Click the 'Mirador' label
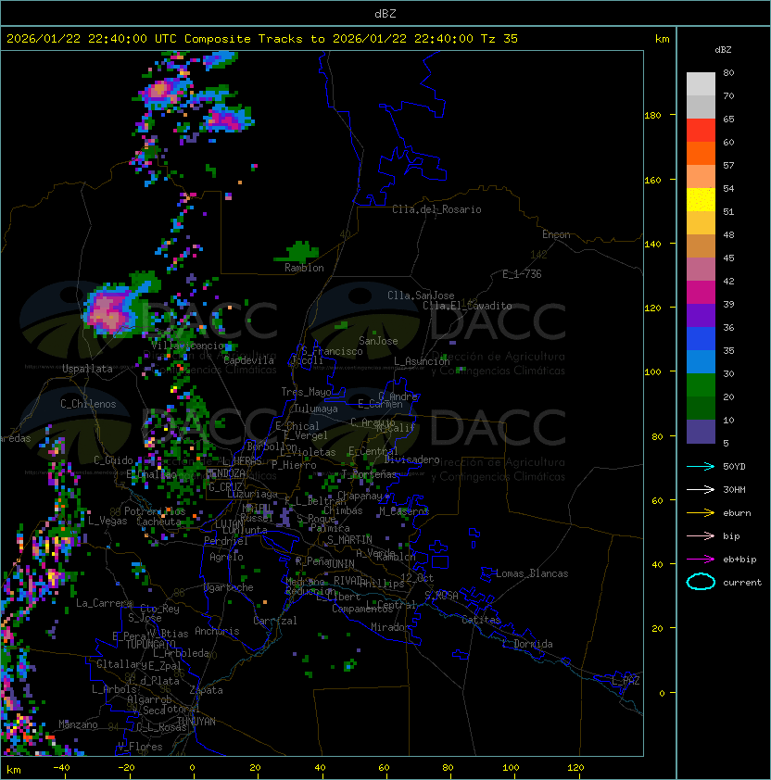 pos(390,627)
